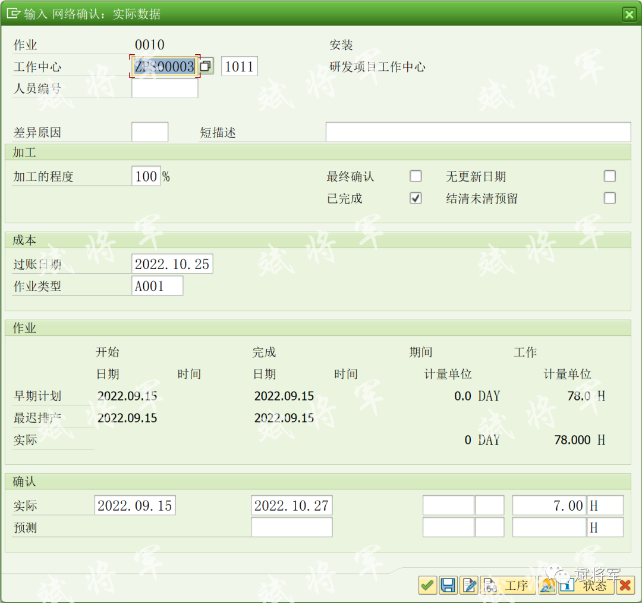Click the 最迟排产 start date 2022.09.15
This screenshot has width=642, height=603.
tap(127, 418)
